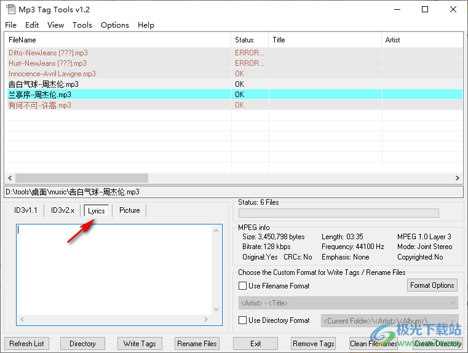
Task: Switch to the Picture tab
Action: (130, 210)
